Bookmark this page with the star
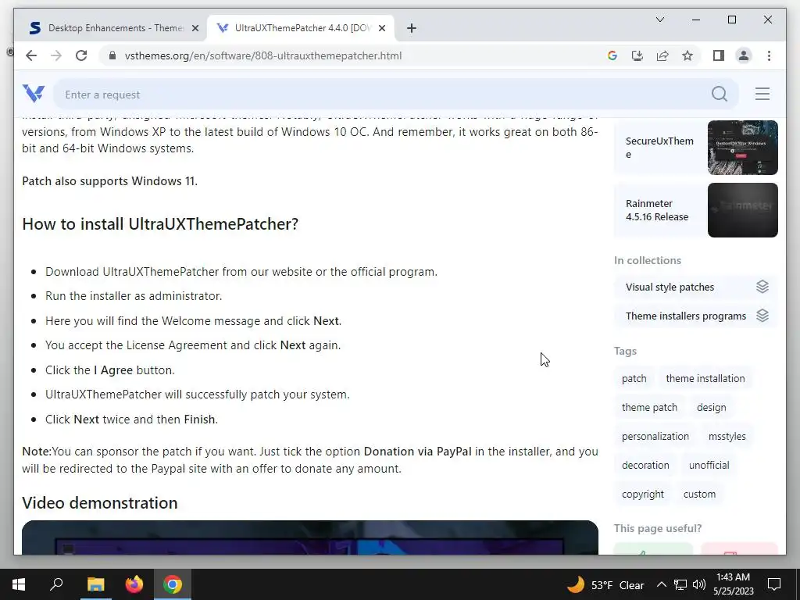The image size is (800, 600). [687, 55]
